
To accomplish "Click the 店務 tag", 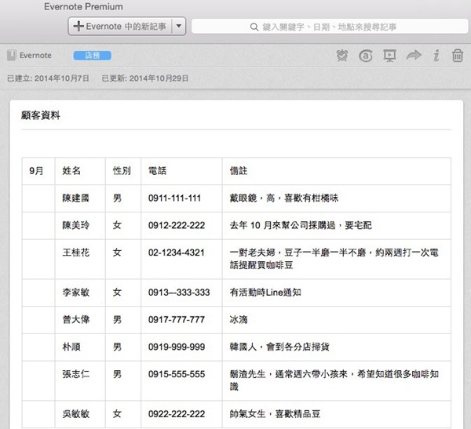I will pyautogui.click(x=92, y=56).
